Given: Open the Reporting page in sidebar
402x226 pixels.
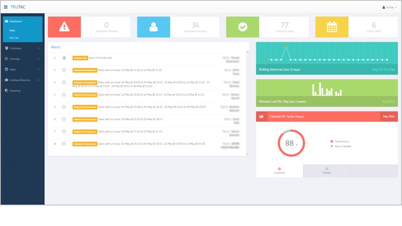Looking at the screenshot, I should [15, 91].
